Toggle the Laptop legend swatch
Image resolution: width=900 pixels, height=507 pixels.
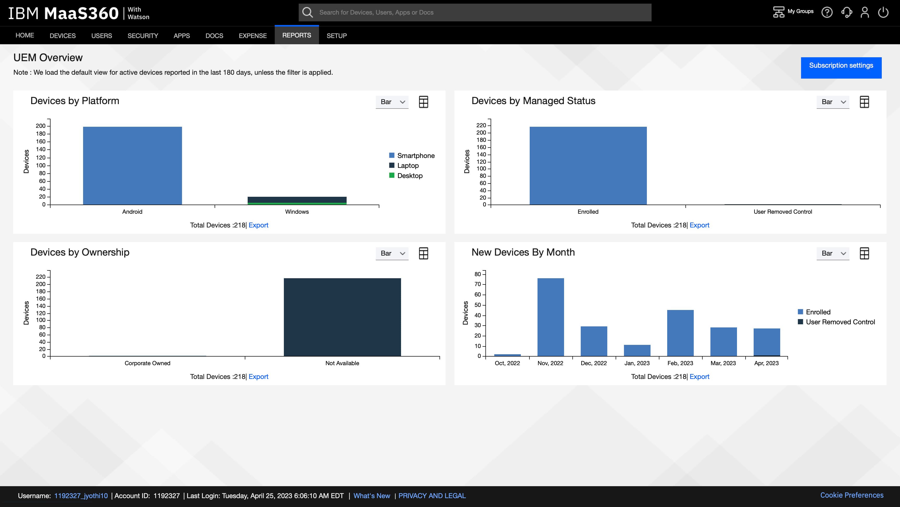click(x=392, y=165)
